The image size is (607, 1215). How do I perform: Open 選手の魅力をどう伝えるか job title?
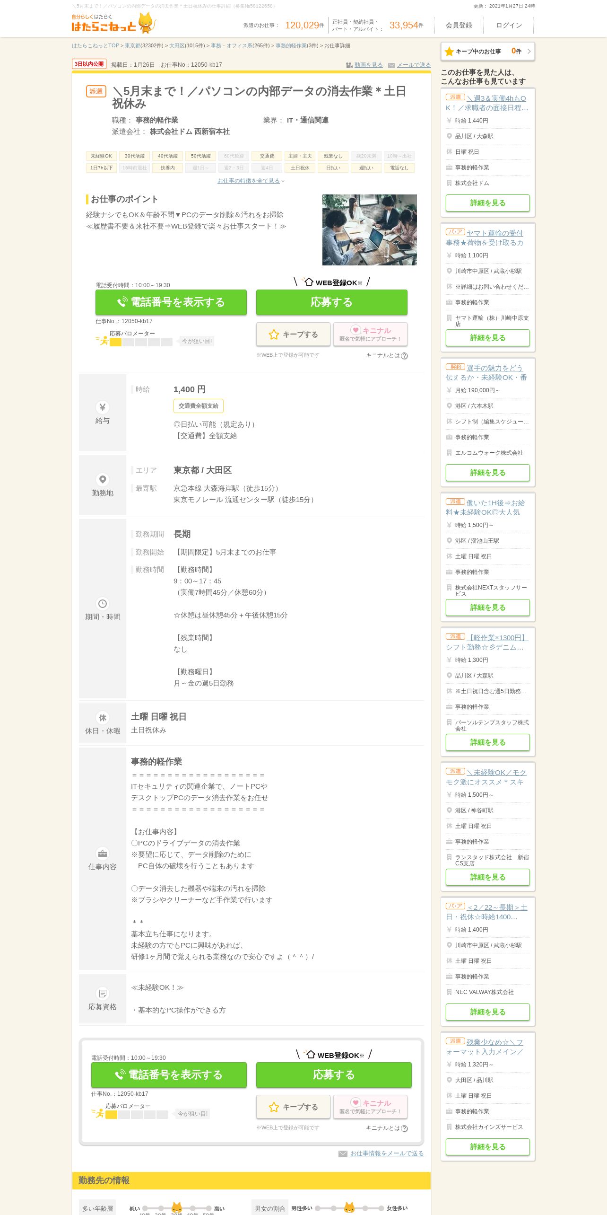point(487,373)
